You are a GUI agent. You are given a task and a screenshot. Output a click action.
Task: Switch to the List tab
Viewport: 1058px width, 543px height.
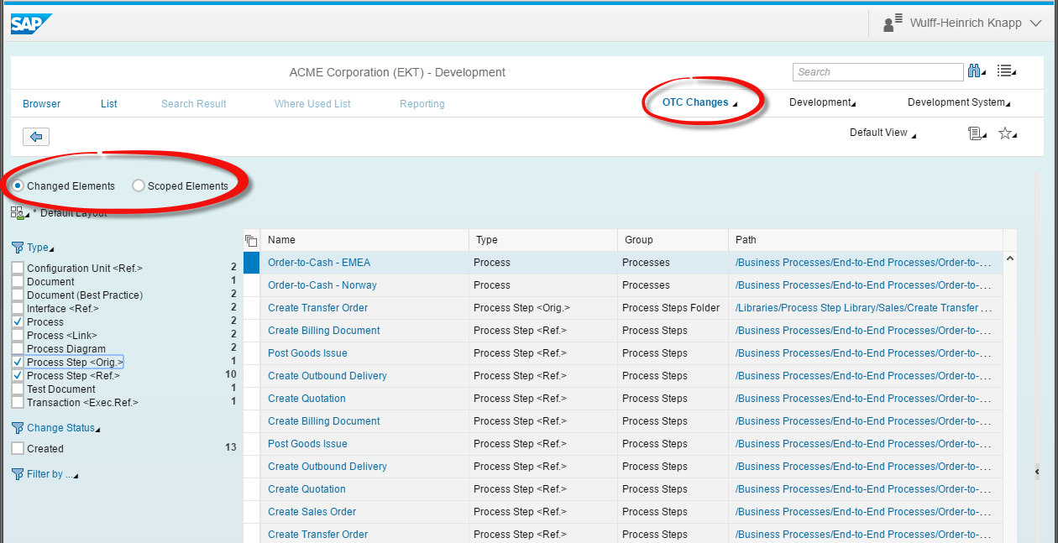109,104
